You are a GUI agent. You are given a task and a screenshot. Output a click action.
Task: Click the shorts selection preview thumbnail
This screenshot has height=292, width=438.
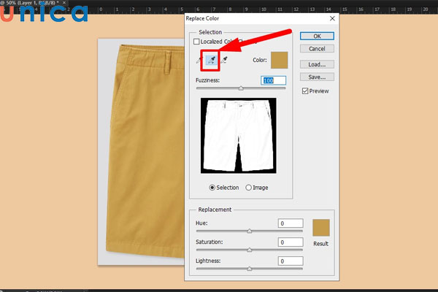pos(240,137)
